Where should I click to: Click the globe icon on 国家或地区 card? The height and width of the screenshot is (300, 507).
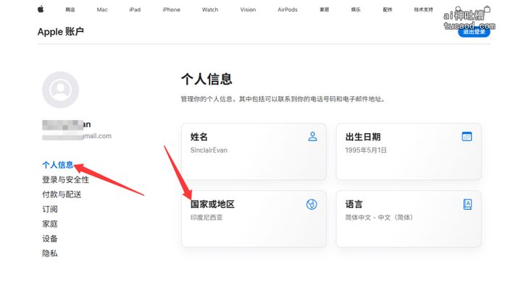click(311, 204)
